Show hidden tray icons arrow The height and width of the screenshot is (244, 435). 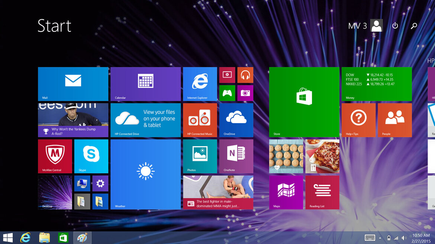click(380, 238)
